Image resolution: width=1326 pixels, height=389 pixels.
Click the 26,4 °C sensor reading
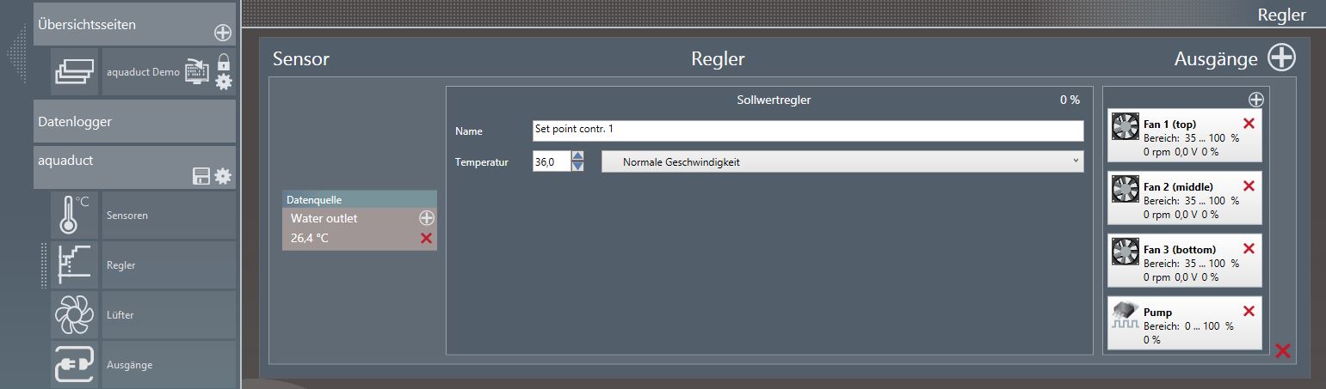310,238
